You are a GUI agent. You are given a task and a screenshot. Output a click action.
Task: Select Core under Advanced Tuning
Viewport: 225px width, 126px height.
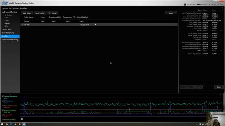tap(6, 18)
